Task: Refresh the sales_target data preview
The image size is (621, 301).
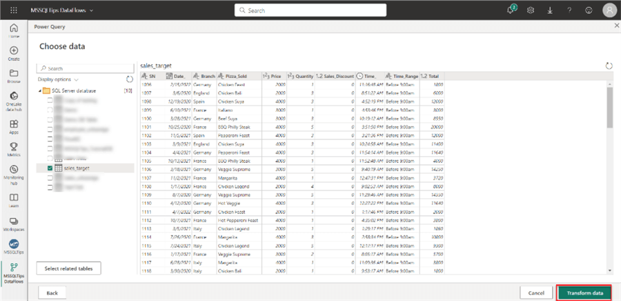Action: [x=609, y=66]
